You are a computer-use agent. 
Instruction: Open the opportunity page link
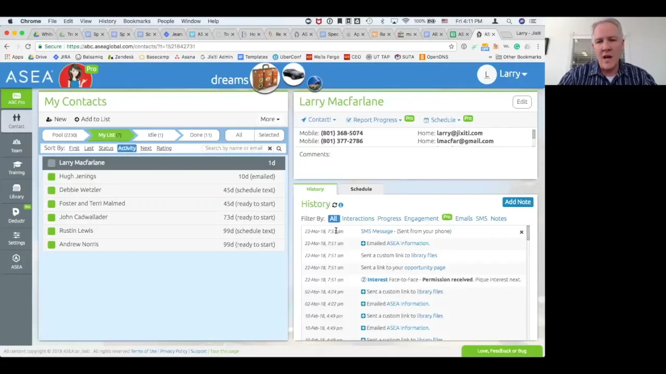pos(425,268)
